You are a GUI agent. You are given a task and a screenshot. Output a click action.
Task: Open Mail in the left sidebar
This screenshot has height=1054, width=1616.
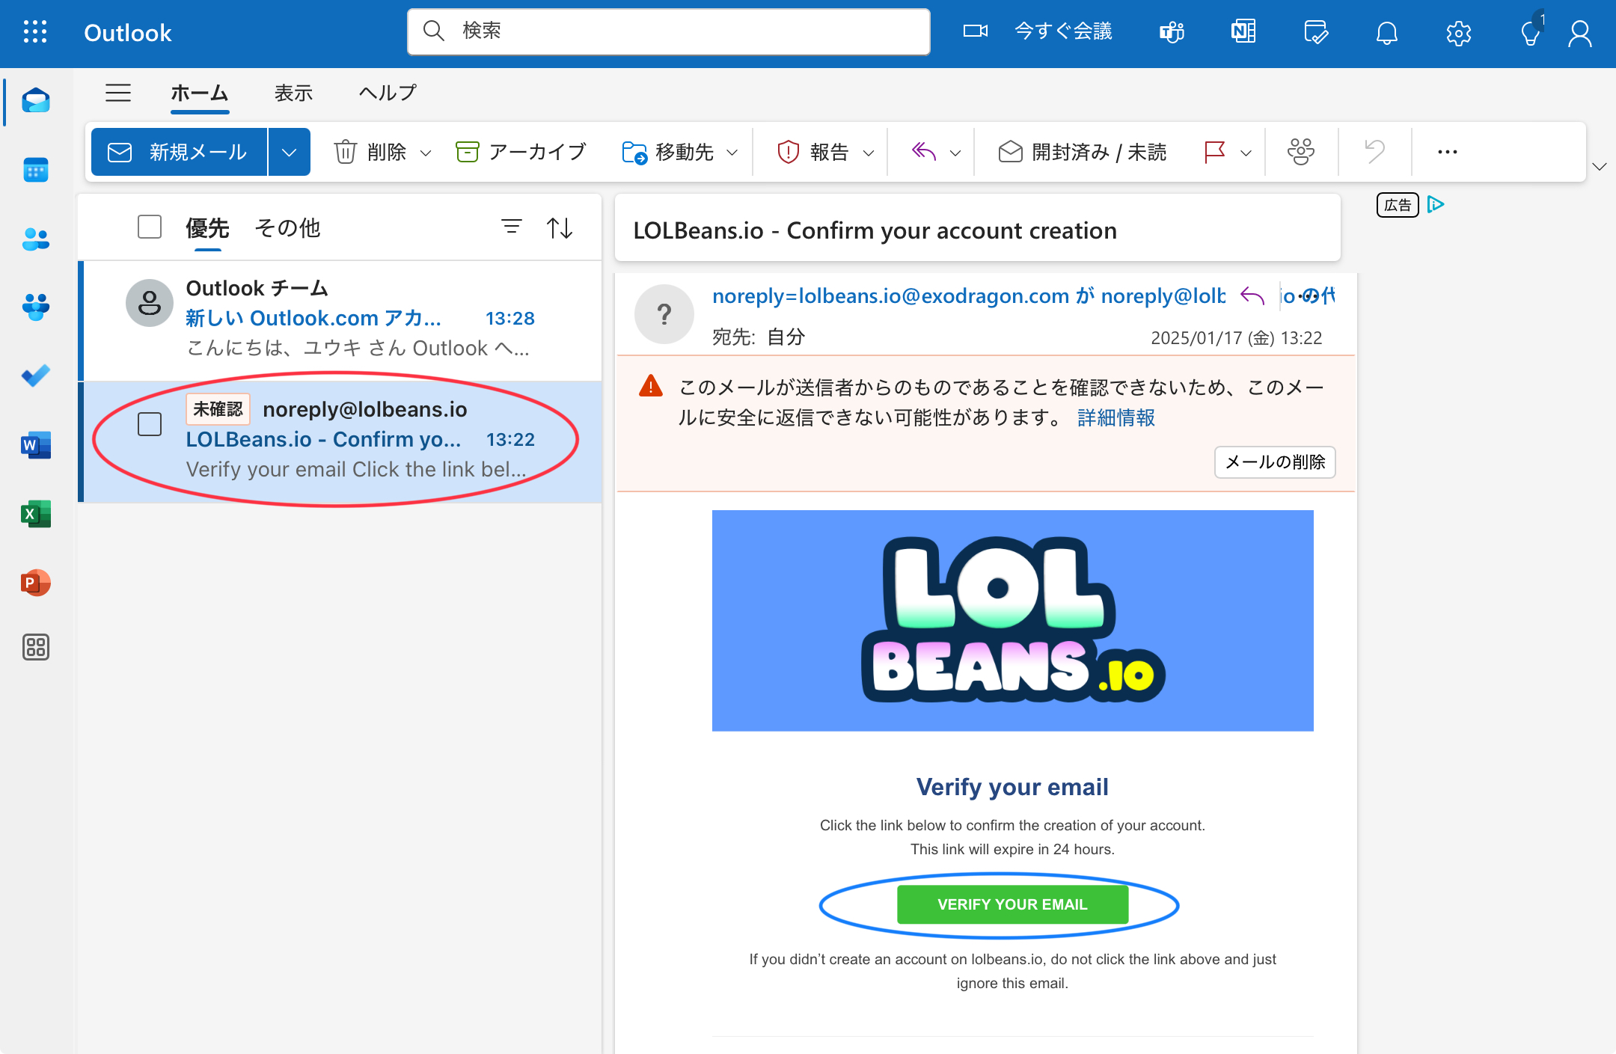coord(36,100)
